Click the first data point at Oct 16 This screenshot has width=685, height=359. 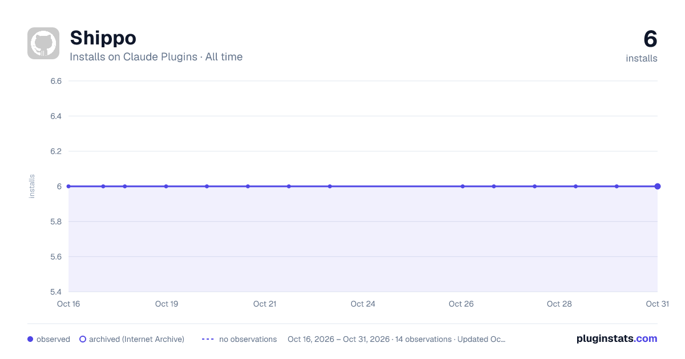click(x=68, y=186)
